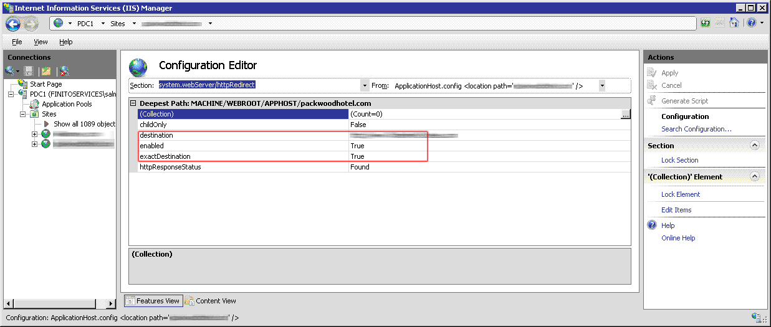Open Help via blue question mark toolbar icon
The height and width of the screenshot is (327, 771).
coord(751,23)
